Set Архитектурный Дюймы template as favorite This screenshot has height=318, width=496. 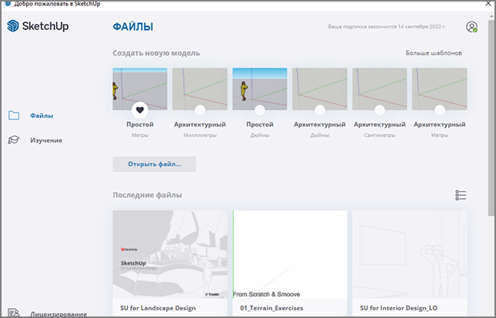coord(320,110)
